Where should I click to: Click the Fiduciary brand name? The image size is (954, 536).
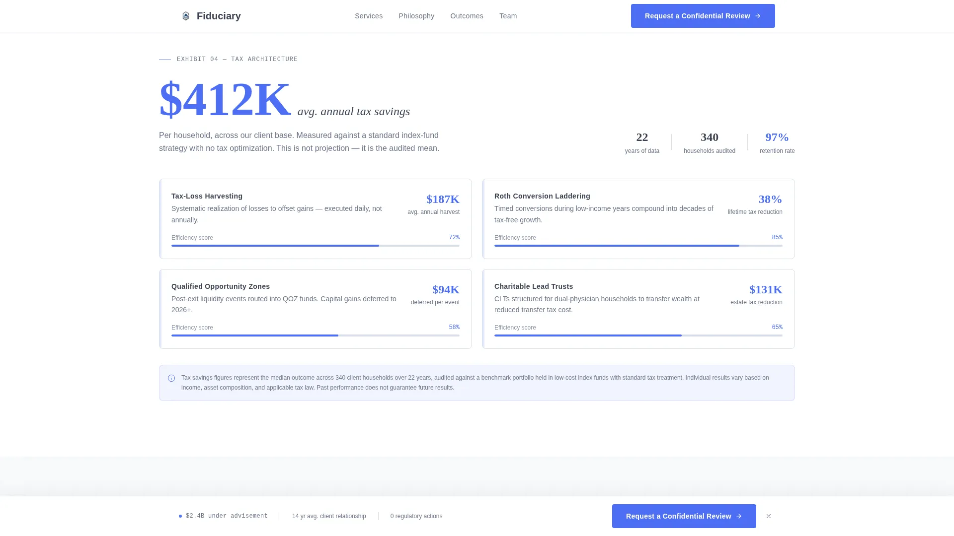click(219, 16)
